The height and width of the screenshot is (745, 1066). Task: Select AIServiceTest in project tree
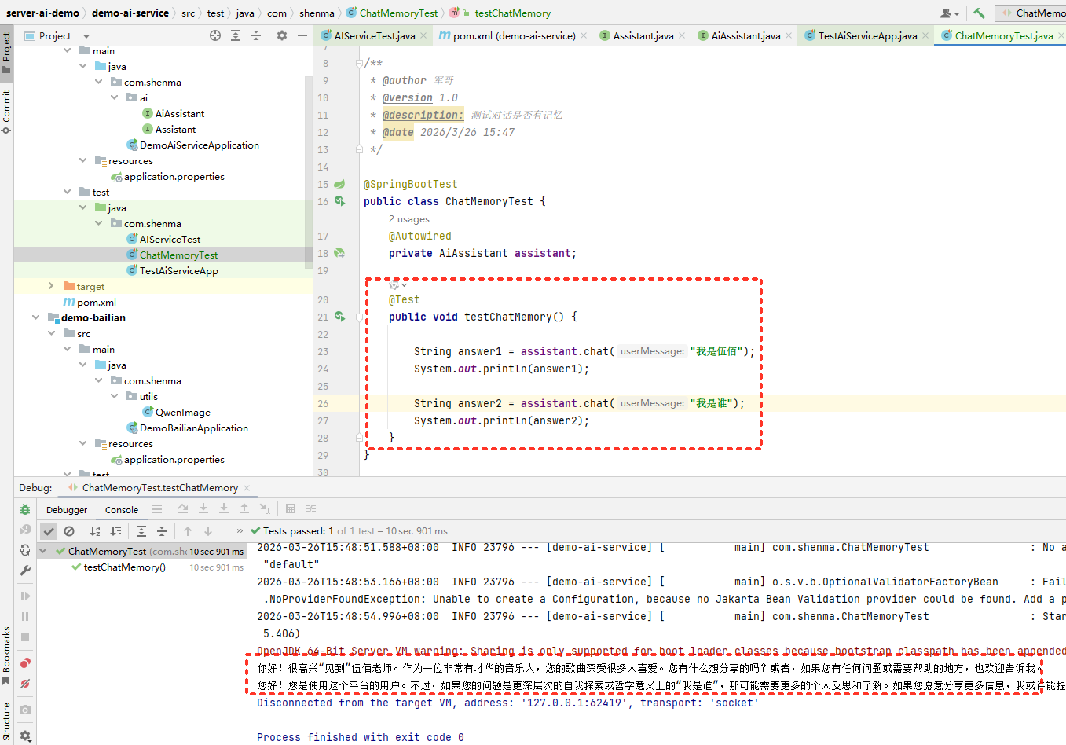point(170,239)
